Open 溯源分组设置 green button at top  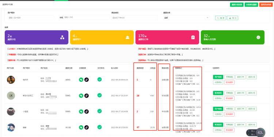coord(237,5)
